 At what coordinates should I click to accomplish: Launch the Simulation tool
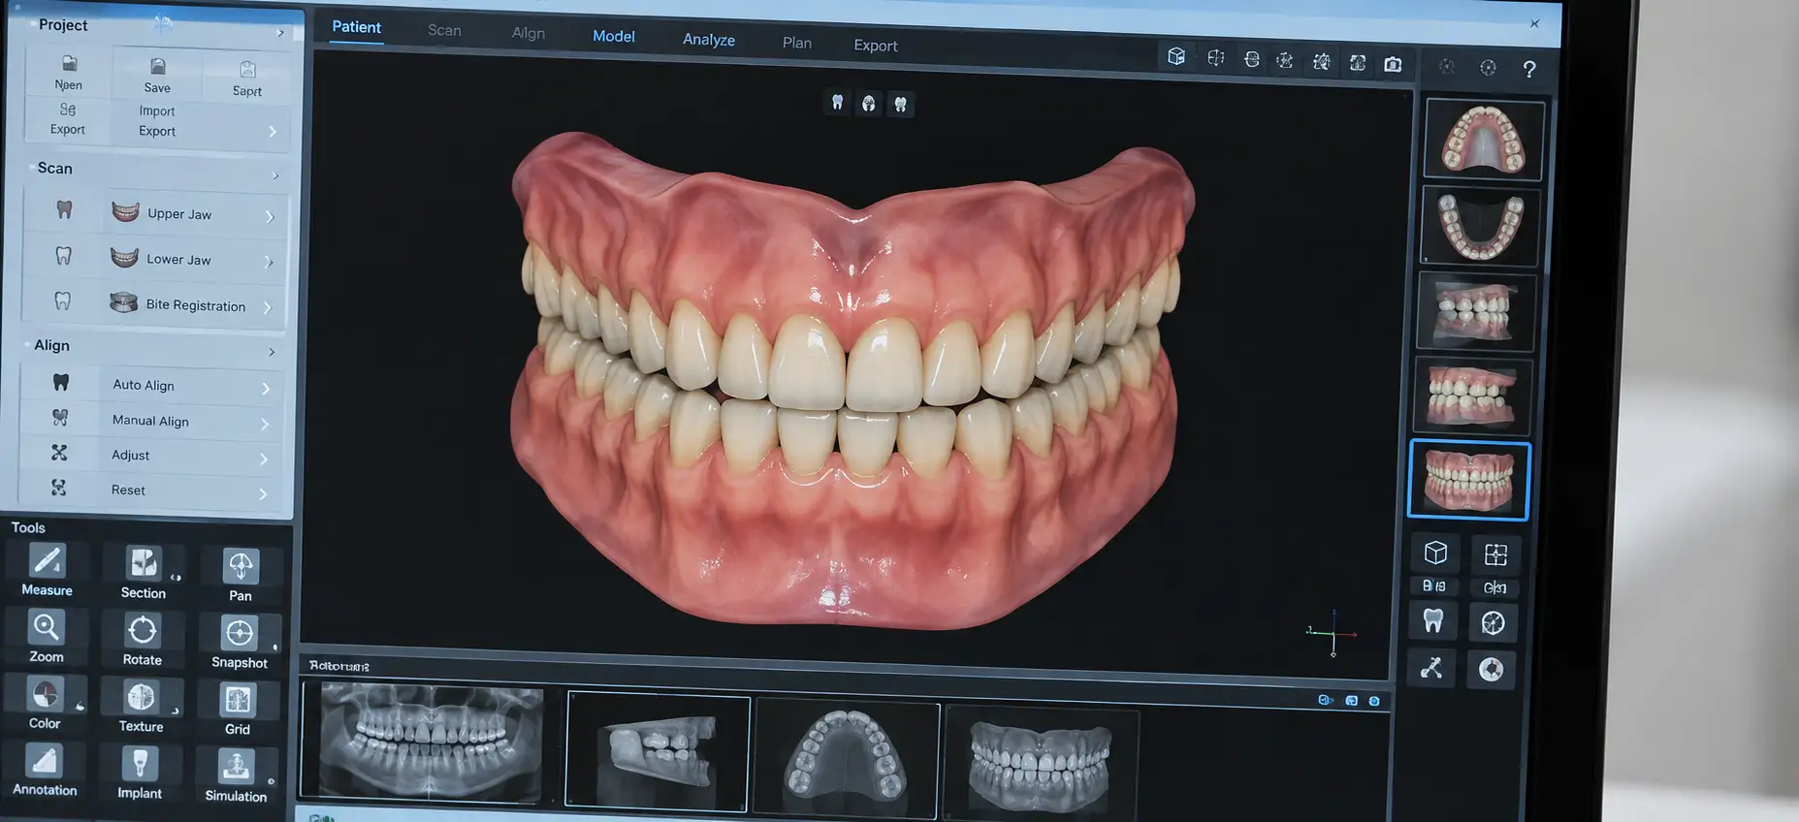(x=236, y=775)
